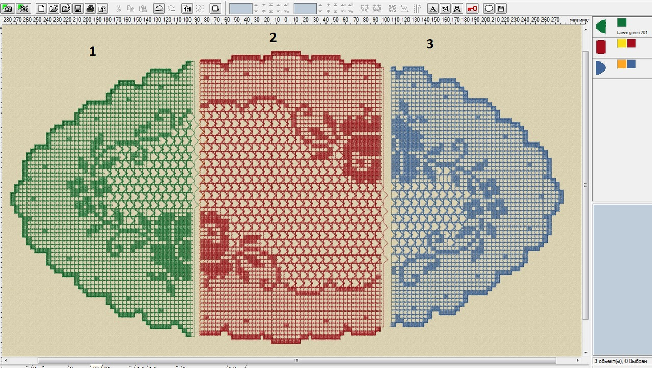The image size is (652, 368).
Task: Decrease the first toolbar field value
Action: click(255, 11)
